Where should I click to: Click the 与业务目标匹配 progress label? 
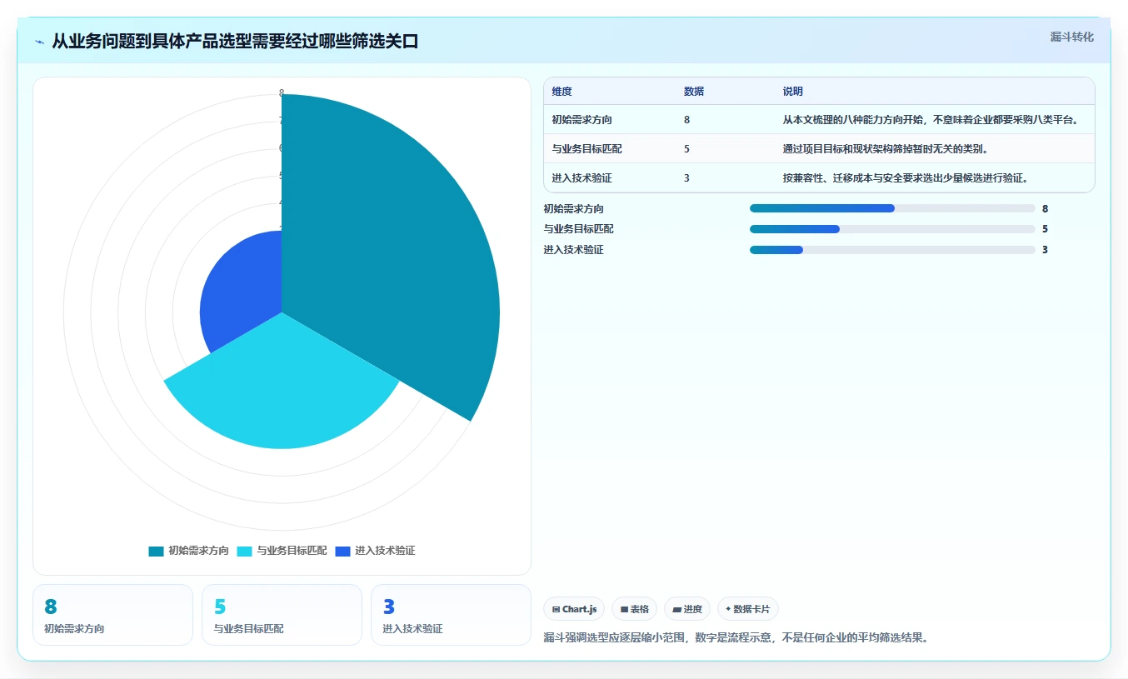[578, 229]
